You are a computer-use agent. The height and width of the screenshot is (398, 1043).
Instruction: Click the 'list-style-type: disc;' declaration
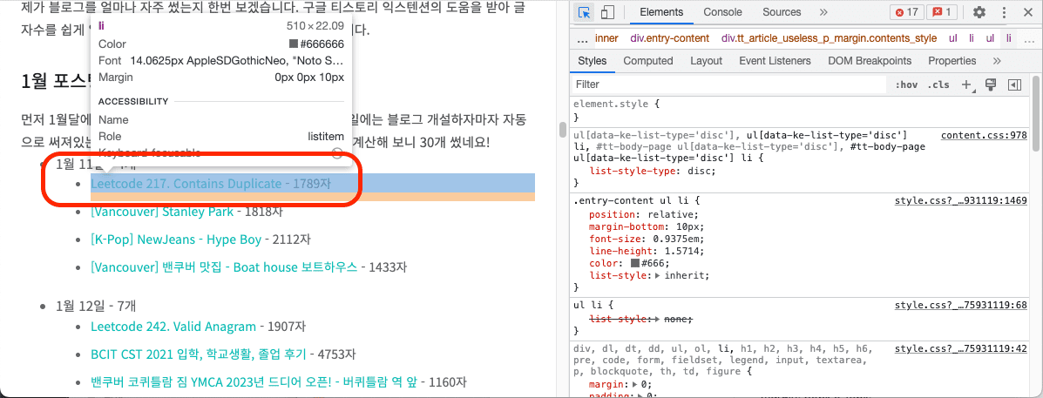652,171
